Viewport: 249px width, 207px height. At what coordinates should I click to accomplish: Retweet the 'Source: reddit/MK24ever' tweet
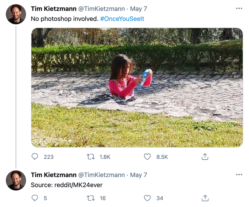(91, 198)
